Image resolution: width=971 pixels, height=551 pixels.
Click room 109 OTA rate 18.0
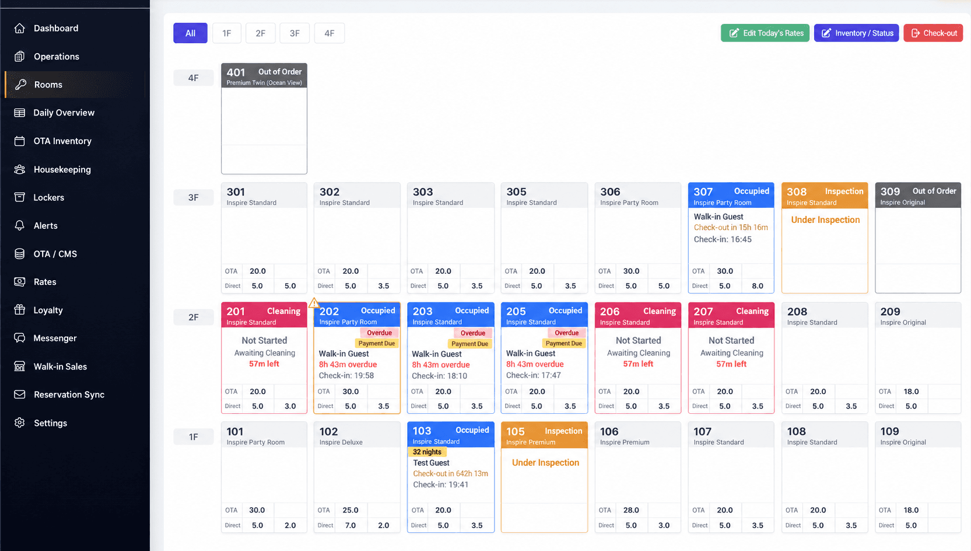click(912, 511)
